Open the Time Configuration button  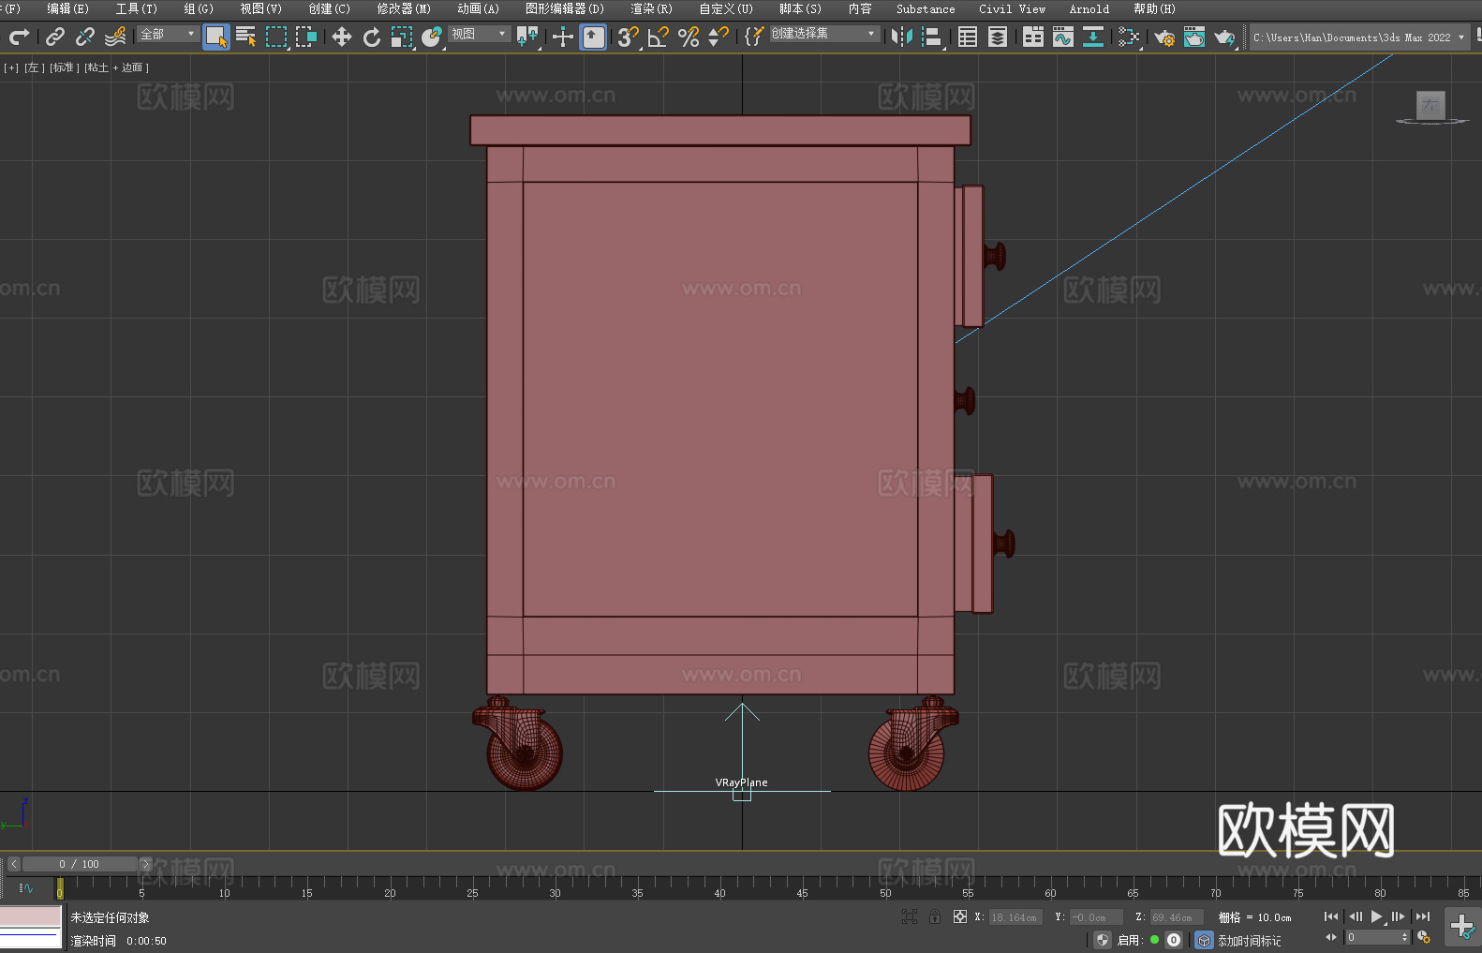[1424, 937]
